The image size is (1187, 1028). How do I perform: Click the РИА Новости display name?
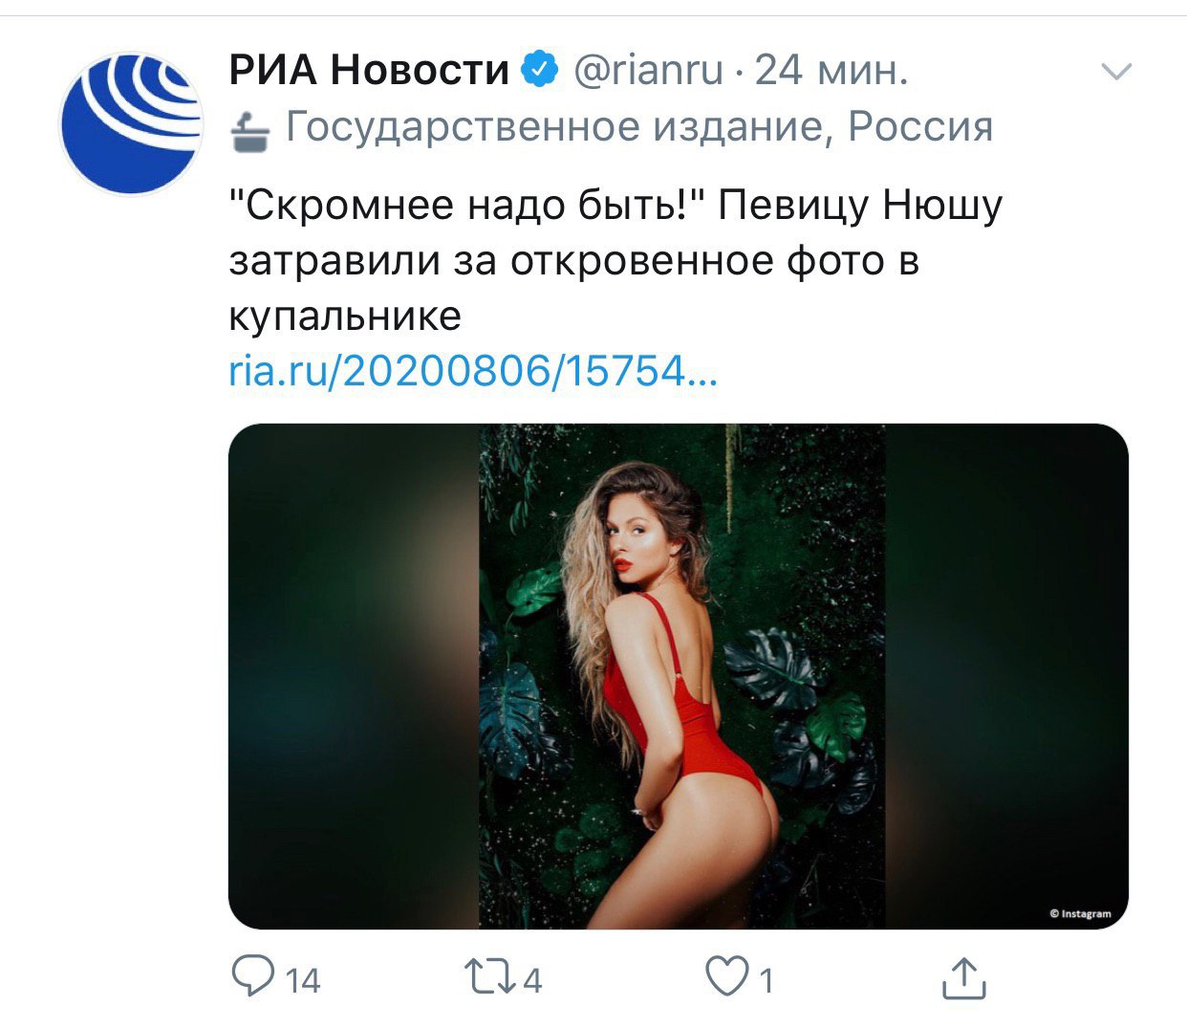(x=369, y=70)
